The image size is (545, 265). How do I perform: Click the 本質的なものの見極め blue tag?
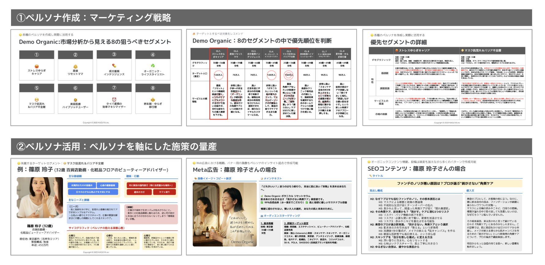tap(82, 185)
